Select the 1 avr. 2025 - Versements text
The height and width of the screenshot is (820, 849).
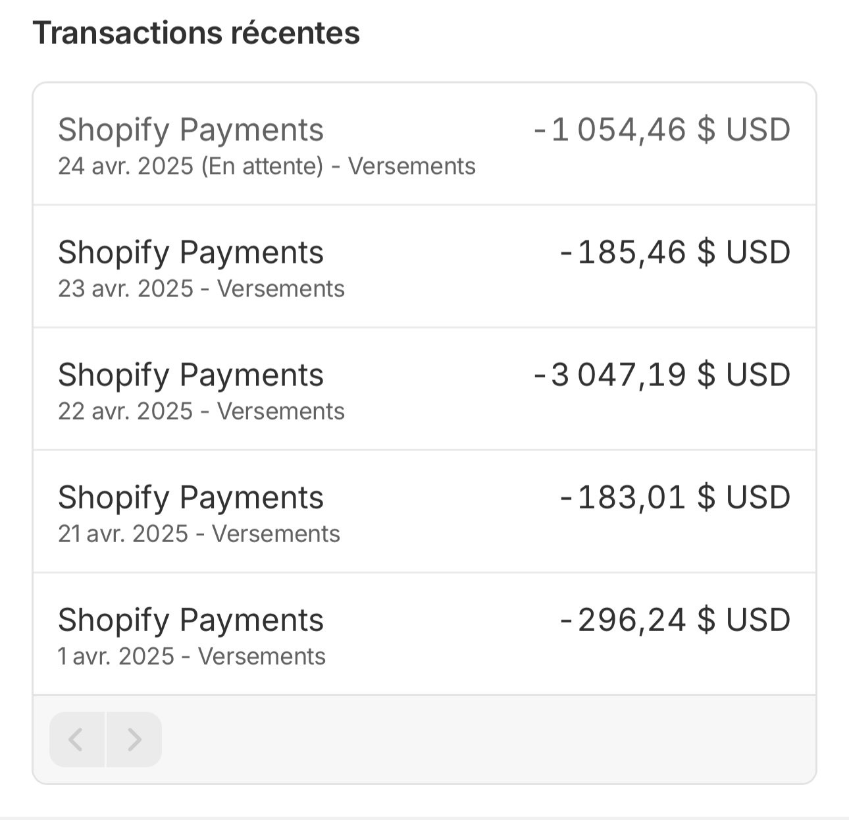point(192,657)
